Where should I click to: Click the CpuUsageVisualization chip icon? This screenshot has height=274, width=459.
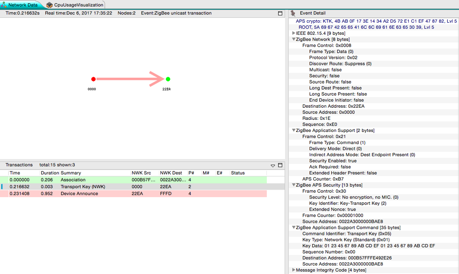(x=49, y=5)
